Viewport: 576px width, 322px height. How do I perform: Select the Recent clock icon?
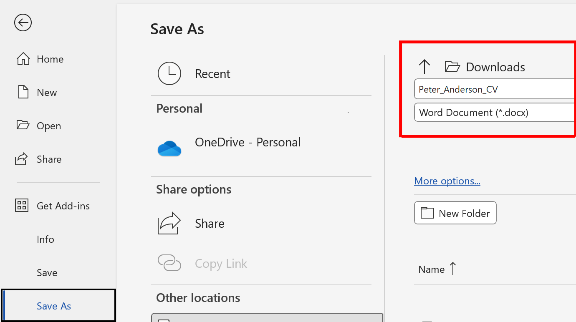pos(169,73)
